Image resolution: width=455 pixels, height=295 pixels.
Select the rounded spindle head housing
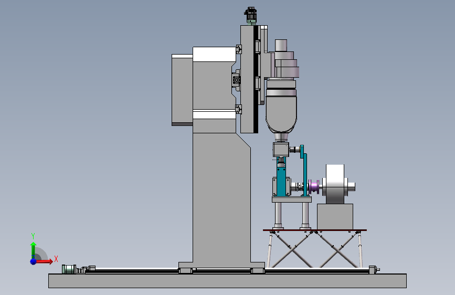tap(281, 114)
